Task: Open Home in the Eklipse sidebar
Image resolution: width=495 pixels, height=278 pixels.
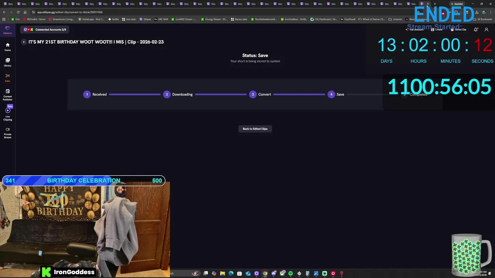Action: pos(7,47)
